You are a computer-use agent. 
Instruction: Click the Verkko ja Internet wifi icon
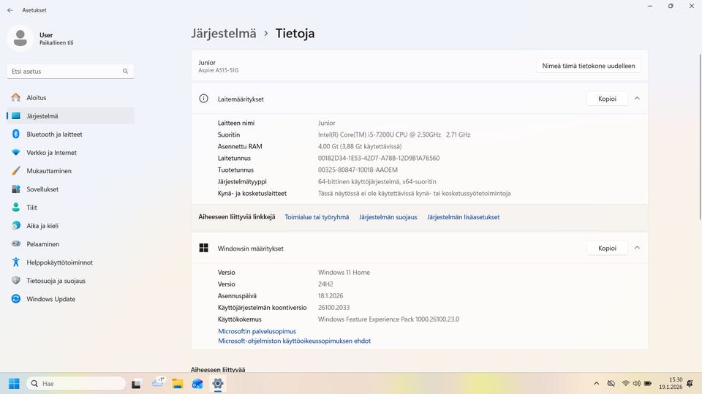pos(16,152)
